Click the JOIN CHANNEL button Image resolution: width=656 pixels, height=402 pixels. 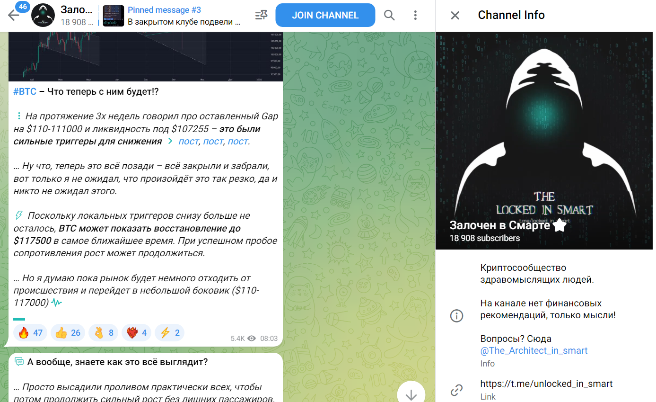pyautogui.click(x=325, y=16)
